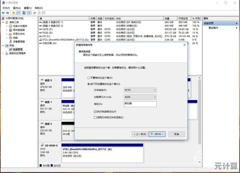Toggle 执行快速格式化 checkbox
This screenshot has width=240, height=173.
[x=95, y=112]
